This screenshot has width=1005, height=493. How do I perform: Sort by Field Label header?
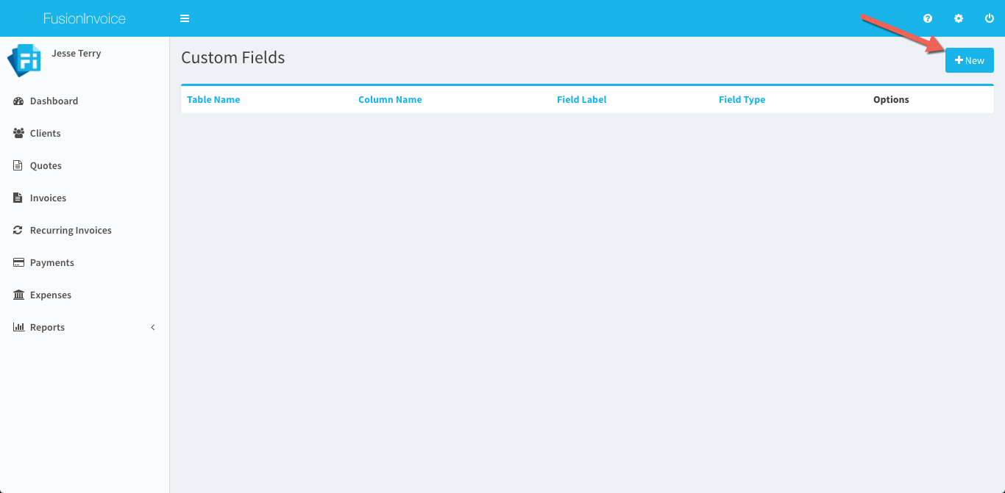click(581, 99)
